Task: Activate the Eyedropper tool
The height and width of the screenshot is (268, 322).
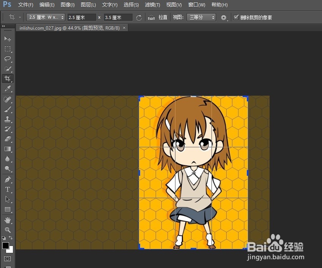Action: pos(7,88)
